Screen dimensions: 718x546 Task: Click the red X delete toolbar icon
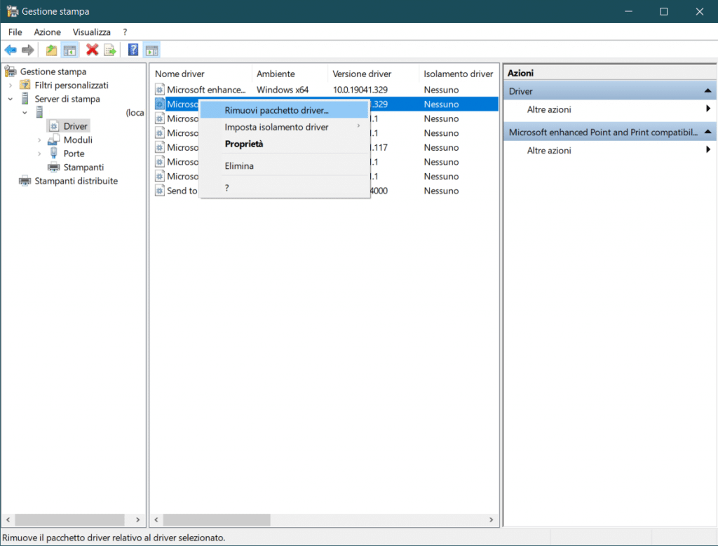pyautogui.click(x=92, y=50)
